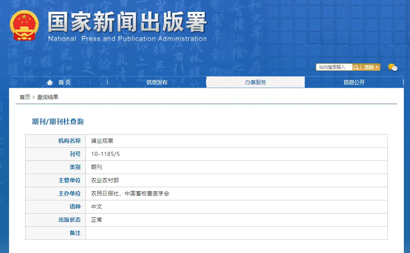Focus the 站内搜索输入 search field

[x=334, y=67]
